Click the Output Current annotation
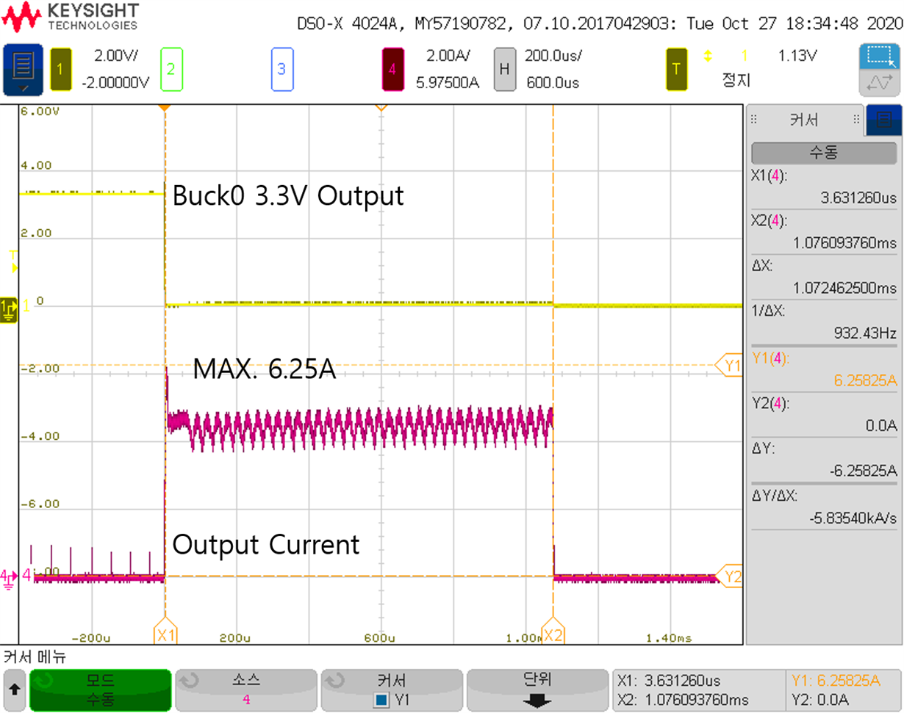 point(266,545)
